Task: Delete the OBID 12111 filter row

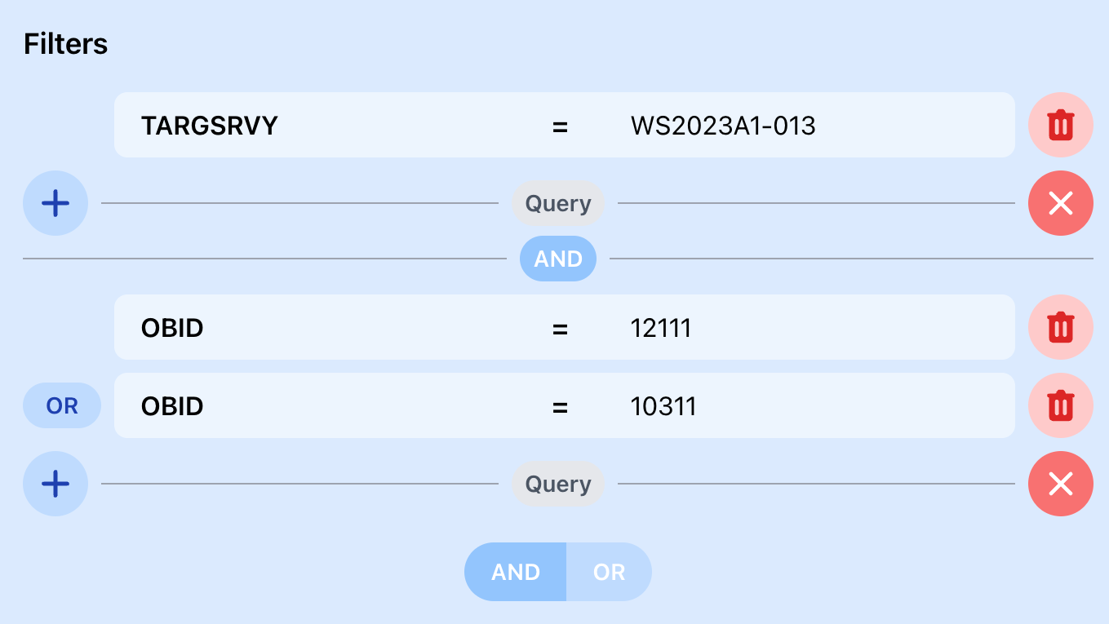Action: 1060,327
